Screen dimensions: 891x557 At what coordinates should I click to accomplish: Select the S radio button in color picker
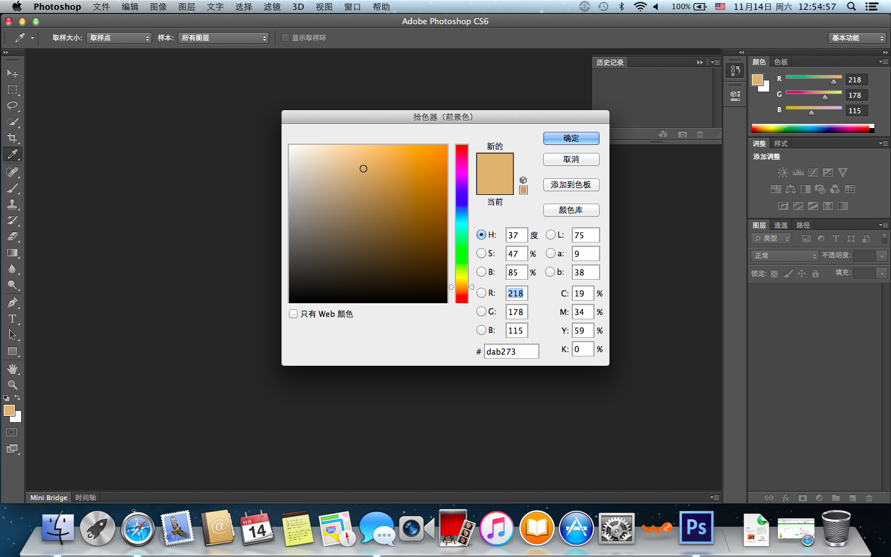click(x=481, y=253)
